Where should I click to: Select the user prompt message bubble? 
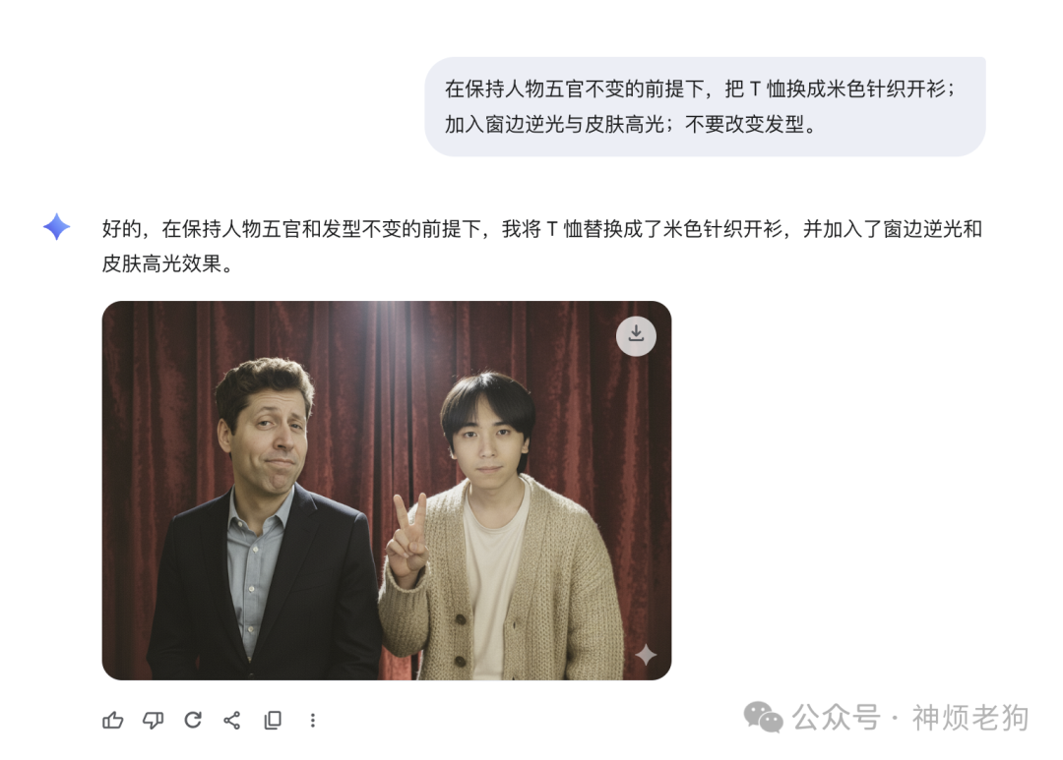pos(705,106)
